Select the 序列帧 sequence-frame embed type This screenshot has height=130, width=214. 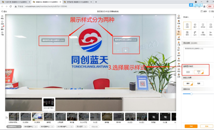(x=203, y=26)
